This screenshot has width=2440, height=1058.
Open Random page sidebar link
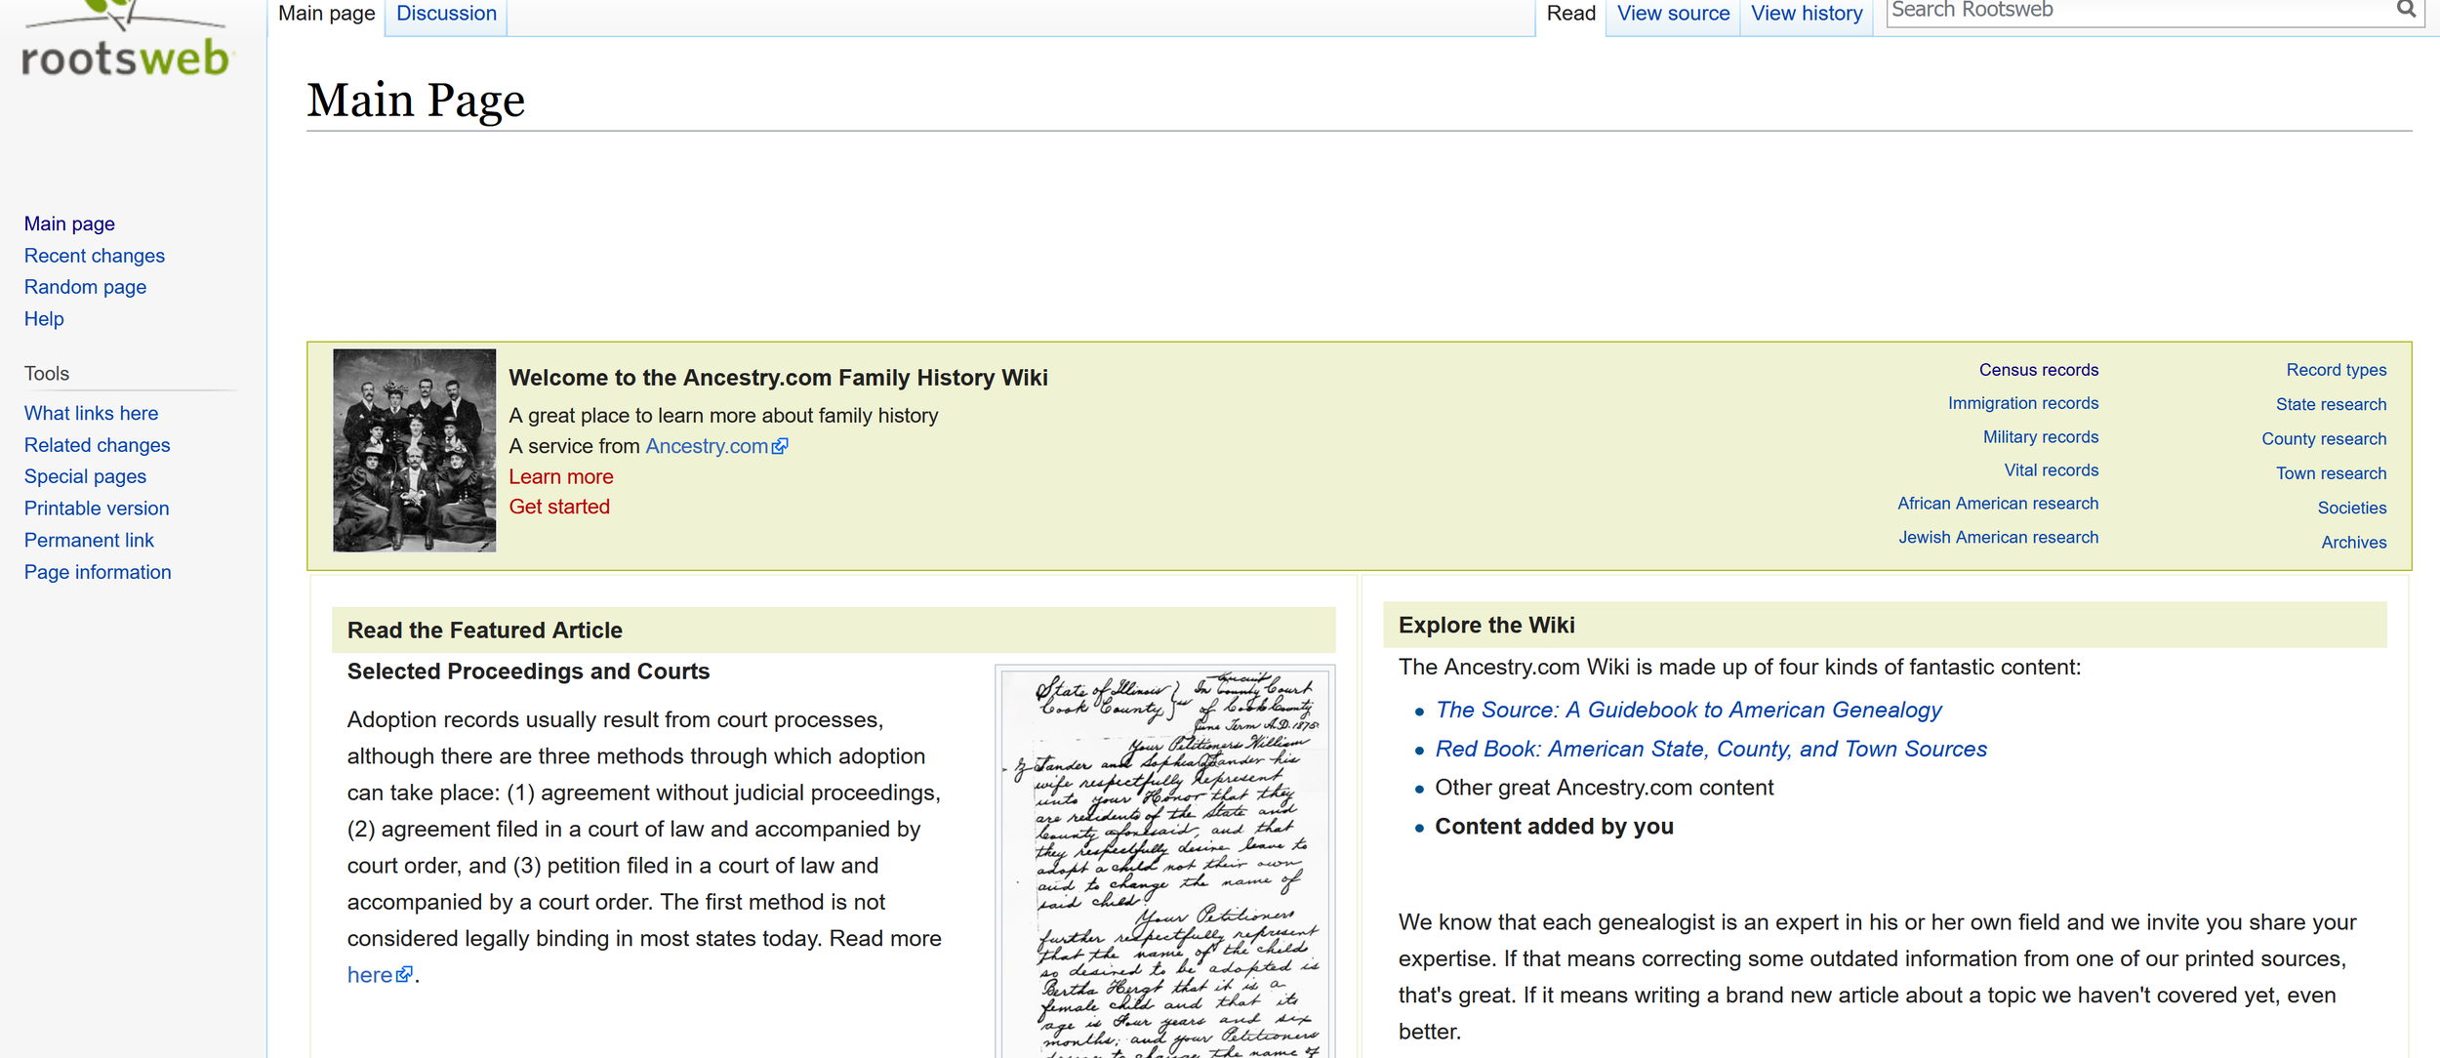pyautogui.click(x=85, y=287)
